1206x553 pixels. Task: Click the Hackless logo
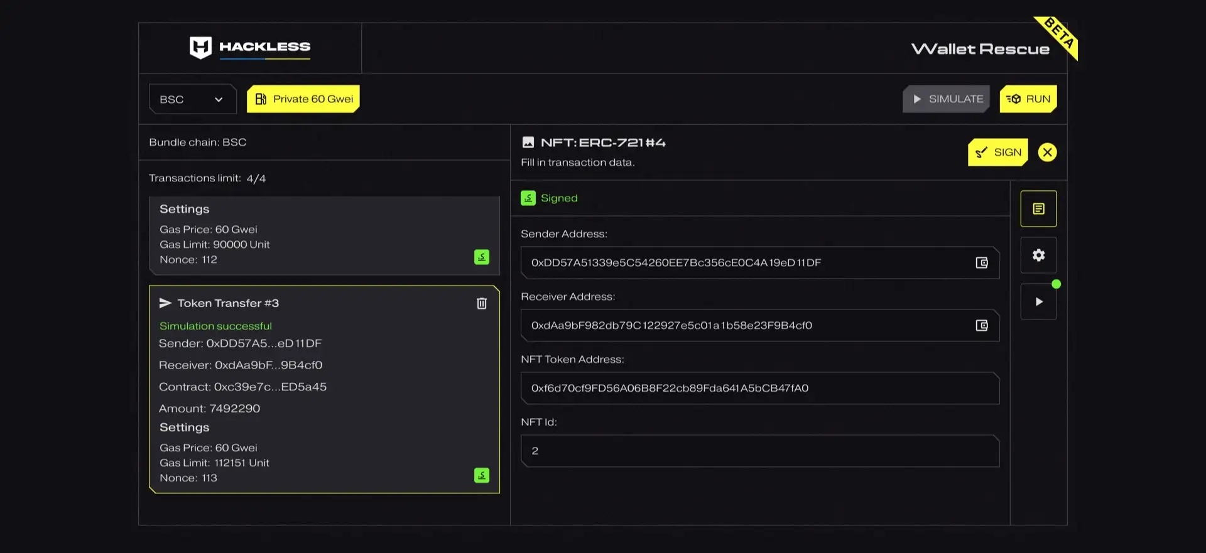pos(249,48)
